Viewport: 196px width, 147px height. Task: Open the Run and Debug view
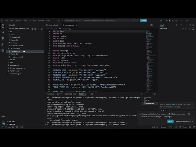[x=3, y=44]
